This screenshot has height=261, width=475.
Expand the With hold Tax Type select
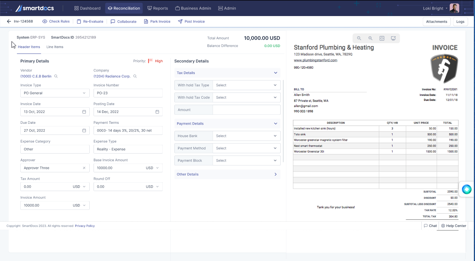pyautogui.click(x=246, y=85)
